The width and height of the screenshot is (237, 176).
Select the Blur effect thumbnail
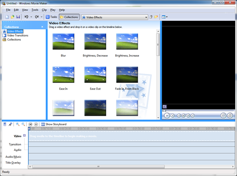click(x=64, y=42)
